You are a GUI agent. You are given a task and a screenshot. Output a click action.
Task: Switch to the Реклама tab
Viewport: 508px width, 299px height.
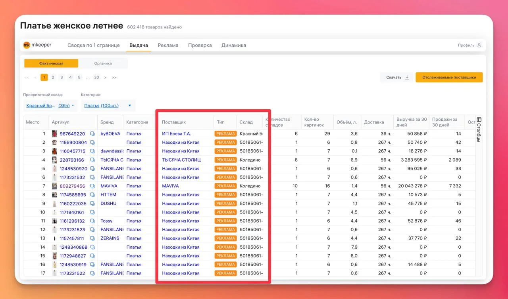tap(168, 45)
